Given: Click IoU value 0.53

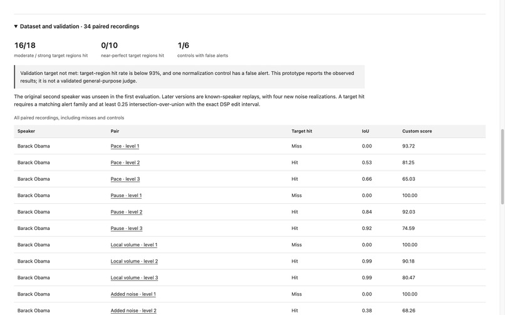Looking at the screenshot, I should [x=367, y=162].
